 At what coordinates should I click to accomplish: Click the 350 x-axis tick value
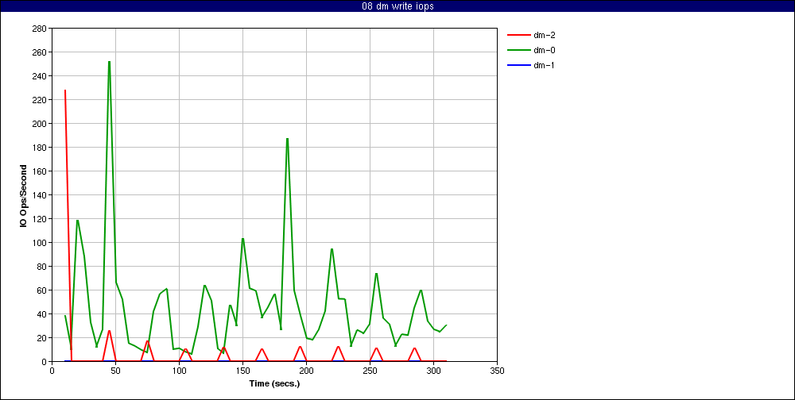click(498, 371)
